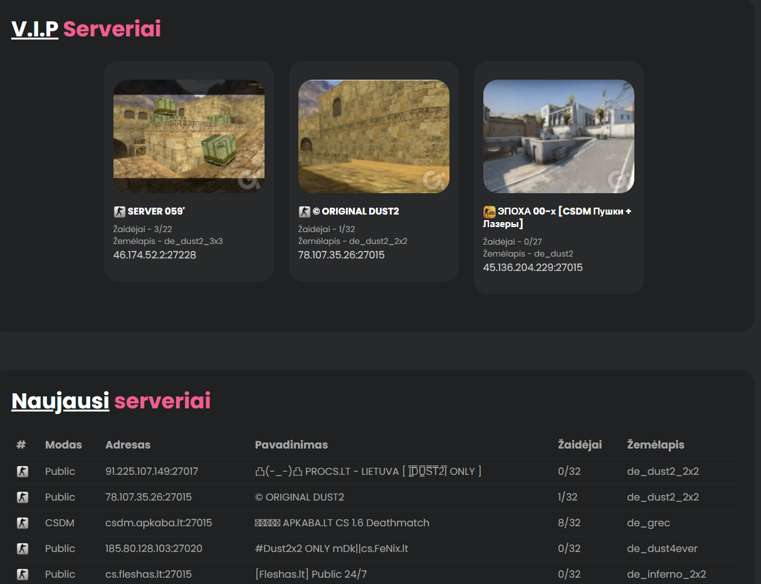Viewport: 761px width, 584px height.
Task: Click the Žemėlapis - de_dust2_3x3 text
Action: pos(168,242)
